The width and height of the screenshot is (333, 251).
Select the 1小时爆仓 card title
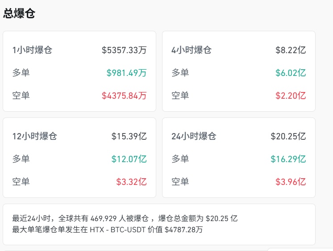pos(32,50)
